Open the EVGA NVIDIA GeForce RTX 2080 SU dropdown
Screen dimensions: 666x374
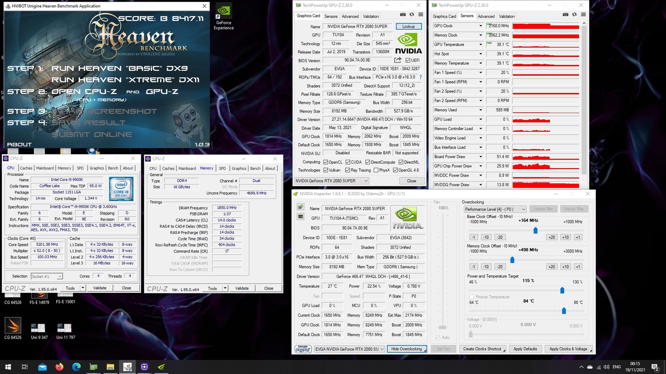349,349
